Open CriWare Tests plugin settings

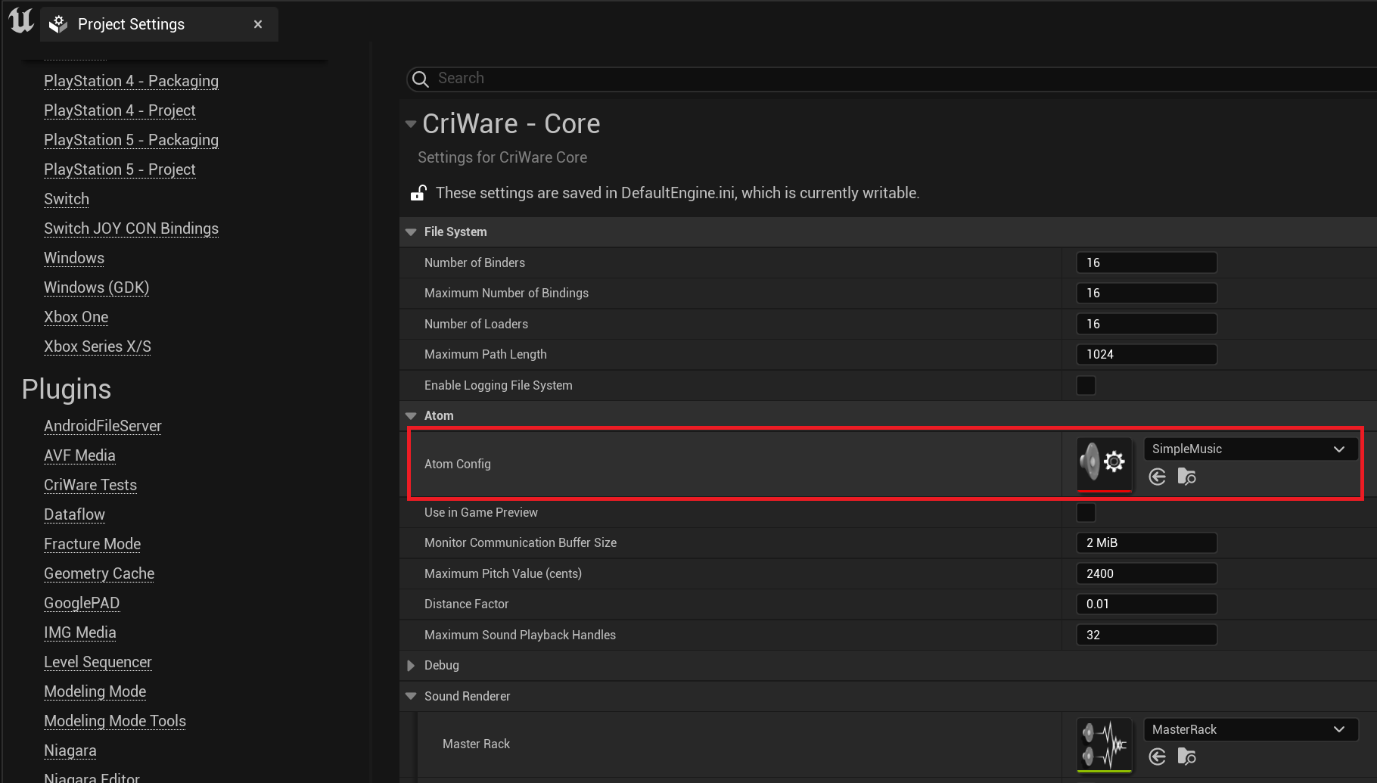coord(90,485)
